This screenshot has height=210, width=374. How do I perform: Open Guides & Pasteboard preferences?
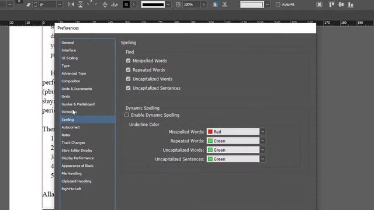(x=88, y=104)
